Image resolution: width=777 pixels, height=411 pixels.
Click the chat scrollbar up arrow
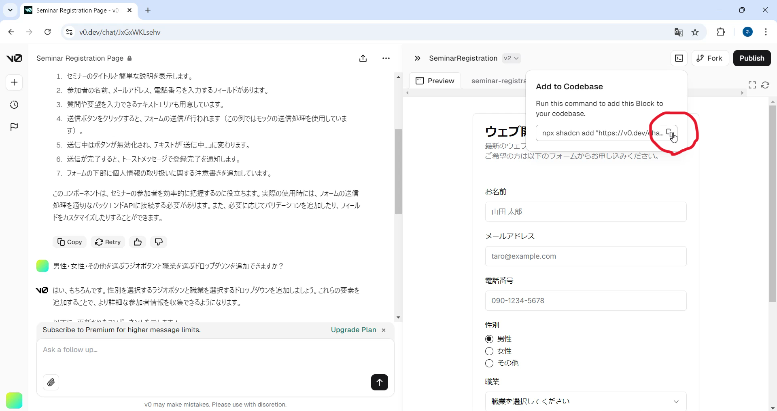point(399,77)
